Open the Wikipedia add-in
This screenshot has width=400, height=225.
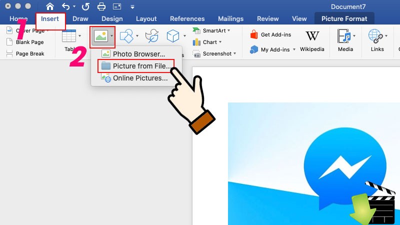[x=312, y=41]
